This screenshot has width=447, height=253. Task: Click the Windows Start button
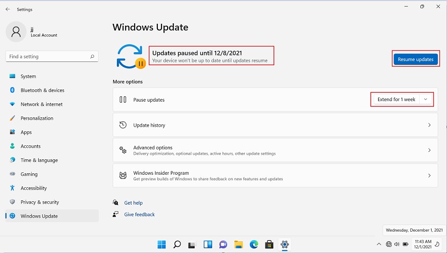tap(162, 244)
